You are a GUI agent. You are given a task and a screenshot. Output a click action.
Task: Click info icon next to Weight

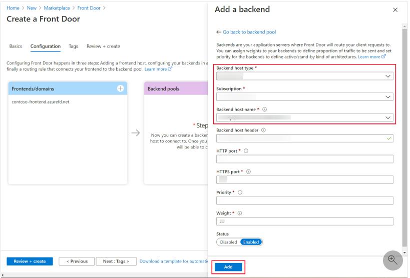click(239, 213)
